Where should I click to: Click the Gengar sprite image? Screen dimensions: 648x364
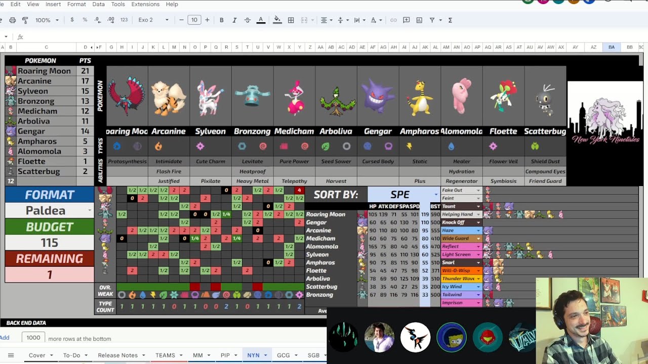click(x=378, y=97)
